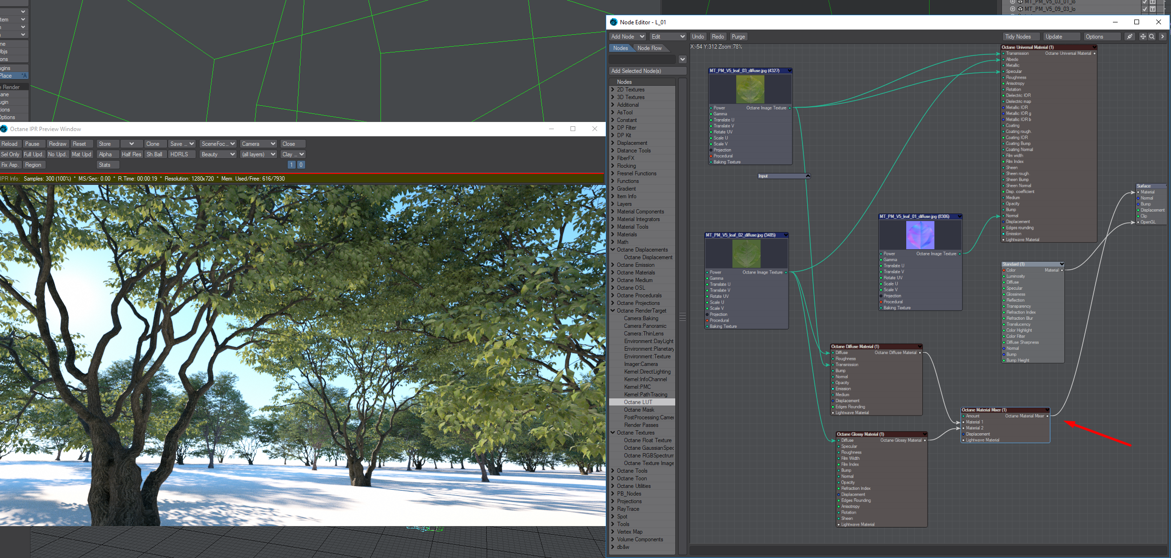Viewport: 1171px width, 558px height.
Task: Click the pin icon in Node Editor toolbar
Action: 1130,37
